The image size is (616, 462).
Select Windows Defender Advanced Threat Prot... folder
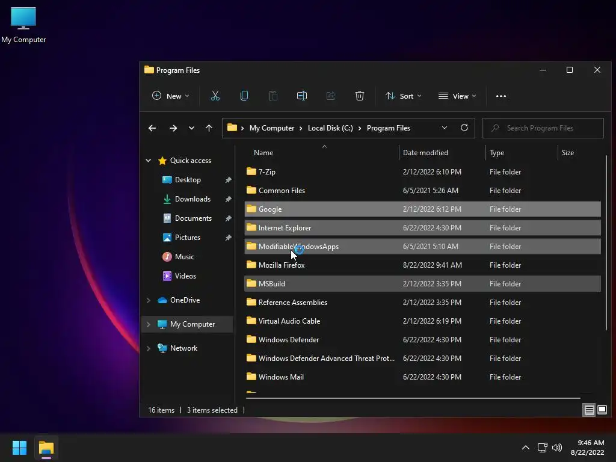pyautogui.click(x=423, y=359)
